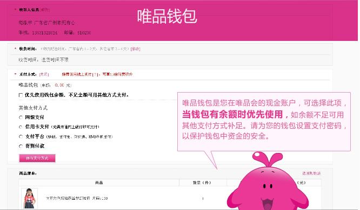Viewport: 360px width, 210px height.
Task: Follow the 返回购物袋 link
Action: 311,173
